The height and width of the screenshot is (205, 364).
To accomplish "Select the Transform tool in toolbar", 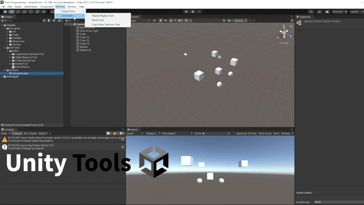I will tap(37, 11).
